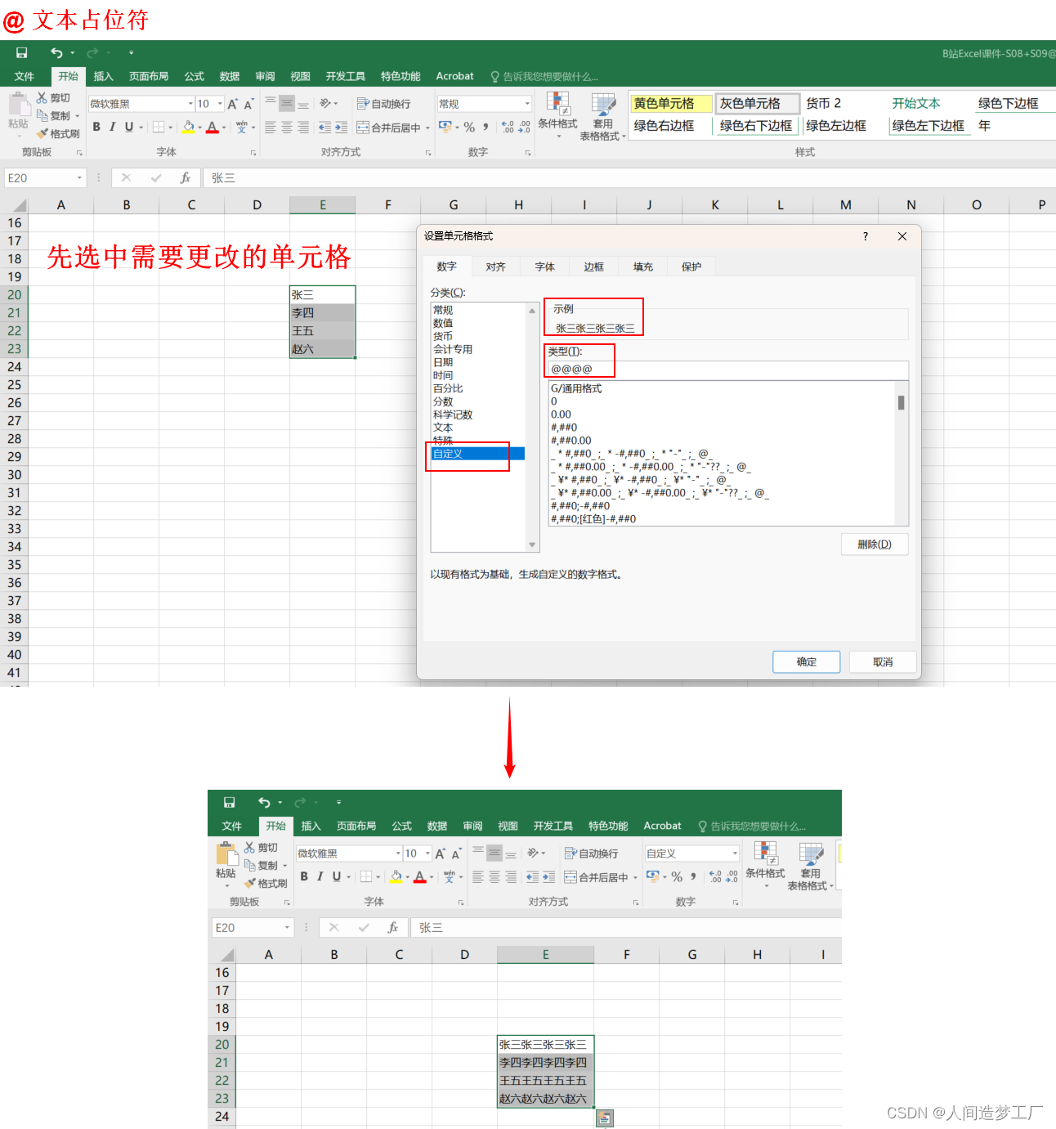Viewport: 1056px width, 1129px height.
Task: Toggle Underline in upper Excel ribbon
Action: pyautogui.click(x=128, y=127)
